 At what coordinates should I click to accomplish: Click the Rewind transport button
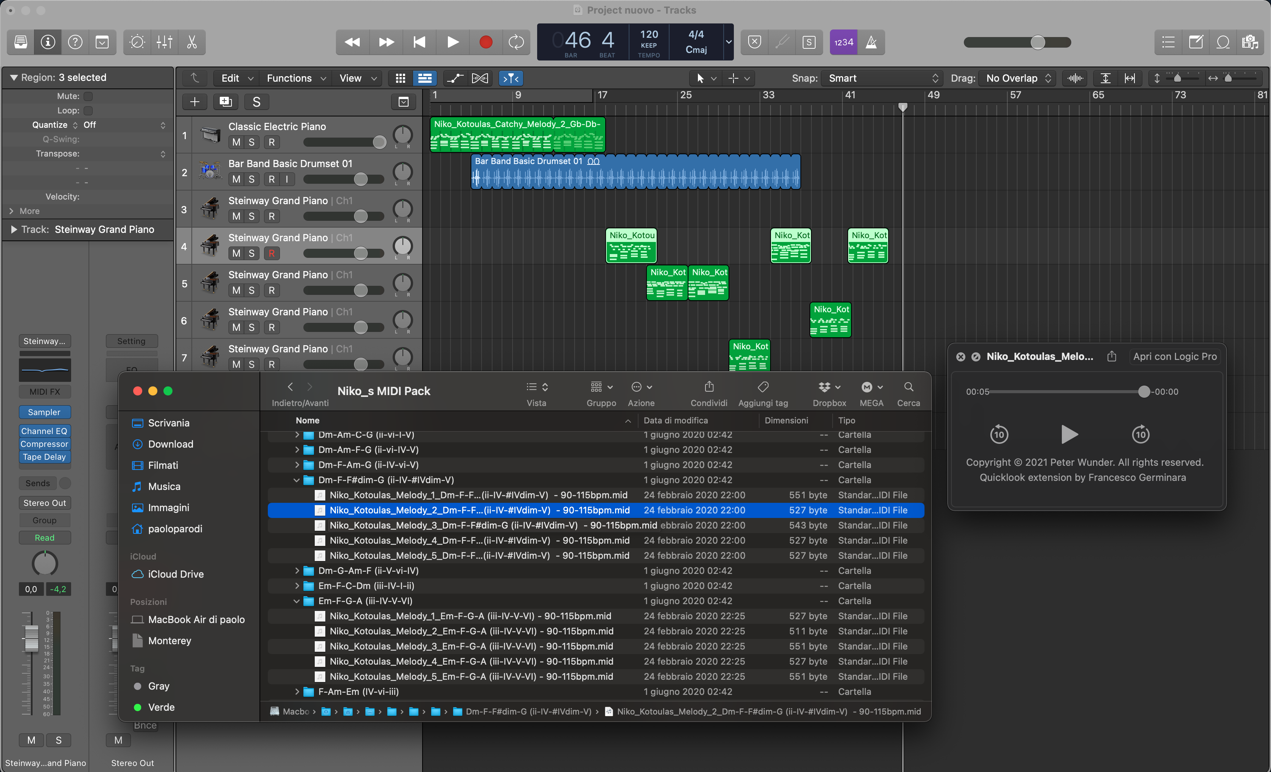click(352, 42)
